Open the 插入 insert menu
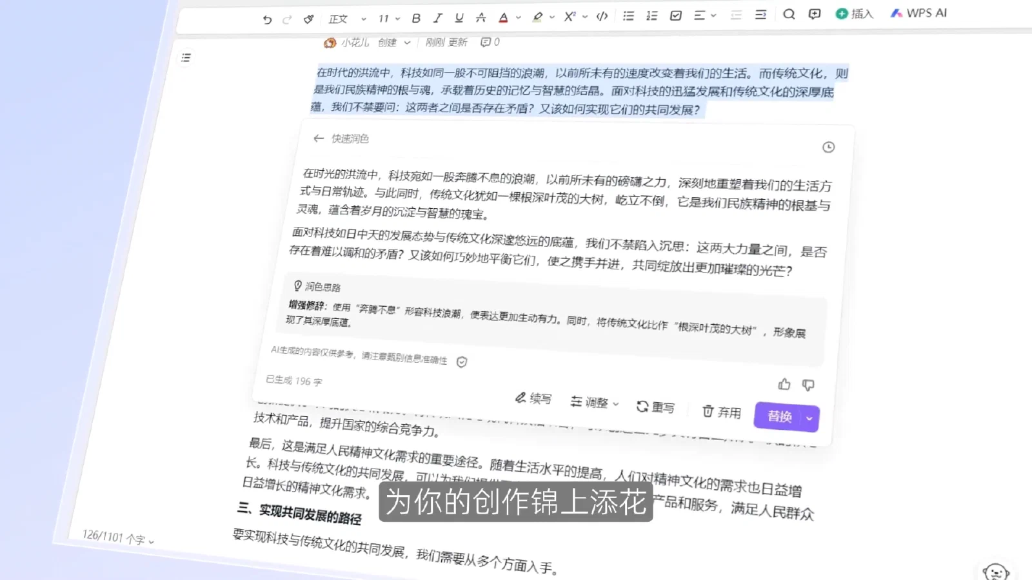This screenshot has width=1032, height=580. [854, 14]
